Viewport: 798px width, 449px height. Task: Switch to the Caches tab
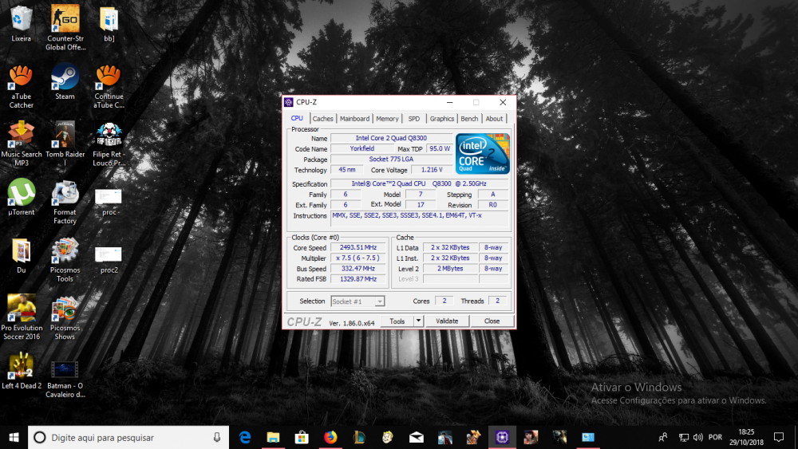tap(323, 119)
